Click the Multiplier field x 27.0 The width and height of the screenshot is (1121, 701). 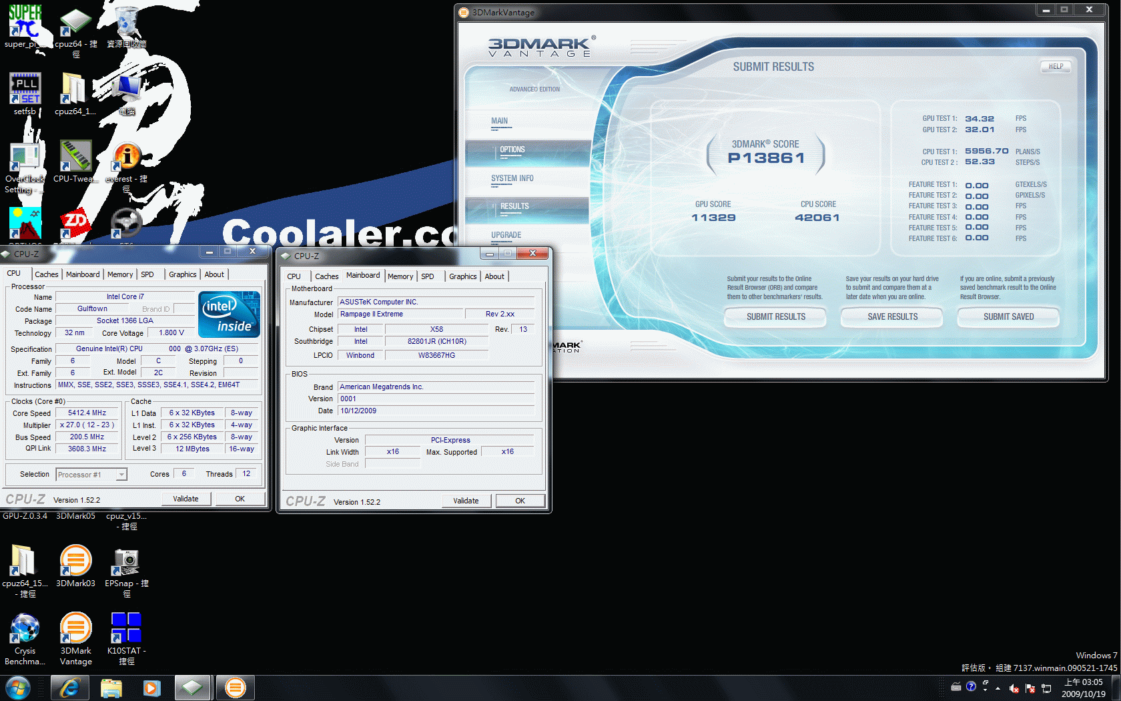(87, 425)
